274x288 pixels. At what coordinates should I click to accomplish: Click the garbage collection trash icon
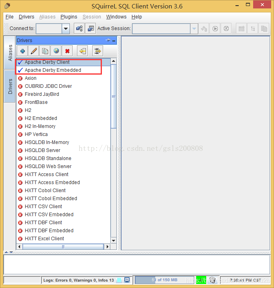[x=213, y=280]
